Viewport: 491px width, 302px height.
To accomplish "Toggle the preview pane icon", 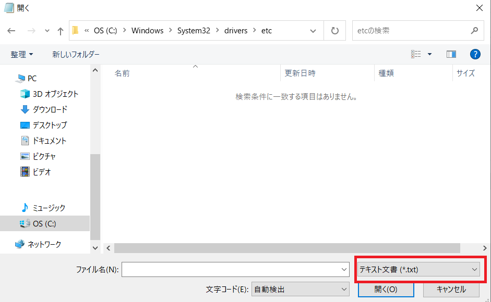I will click(x=451, y=54).
